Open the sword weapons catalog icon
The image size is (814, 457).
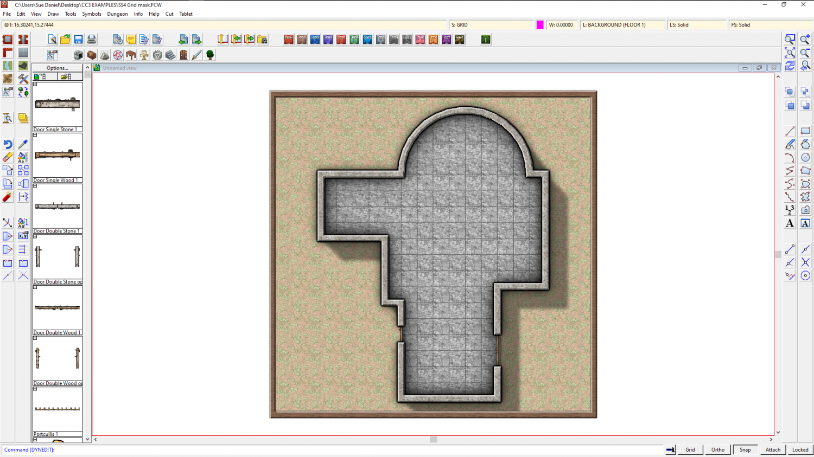(196, 55)
